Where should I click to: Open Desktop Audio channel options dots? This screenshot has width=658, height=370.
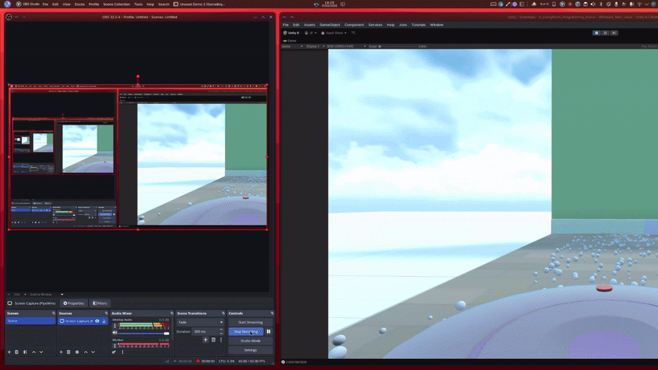[115, 325]
